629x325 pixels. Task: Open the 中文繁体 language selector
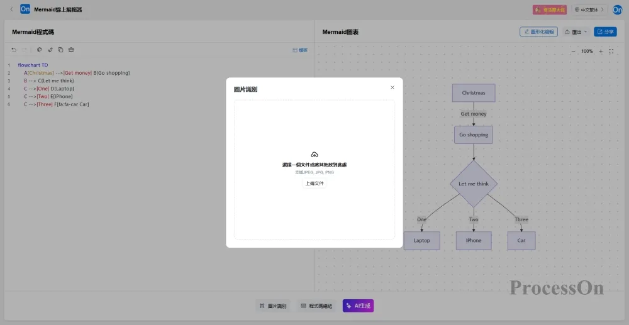[x=588, y=9]
